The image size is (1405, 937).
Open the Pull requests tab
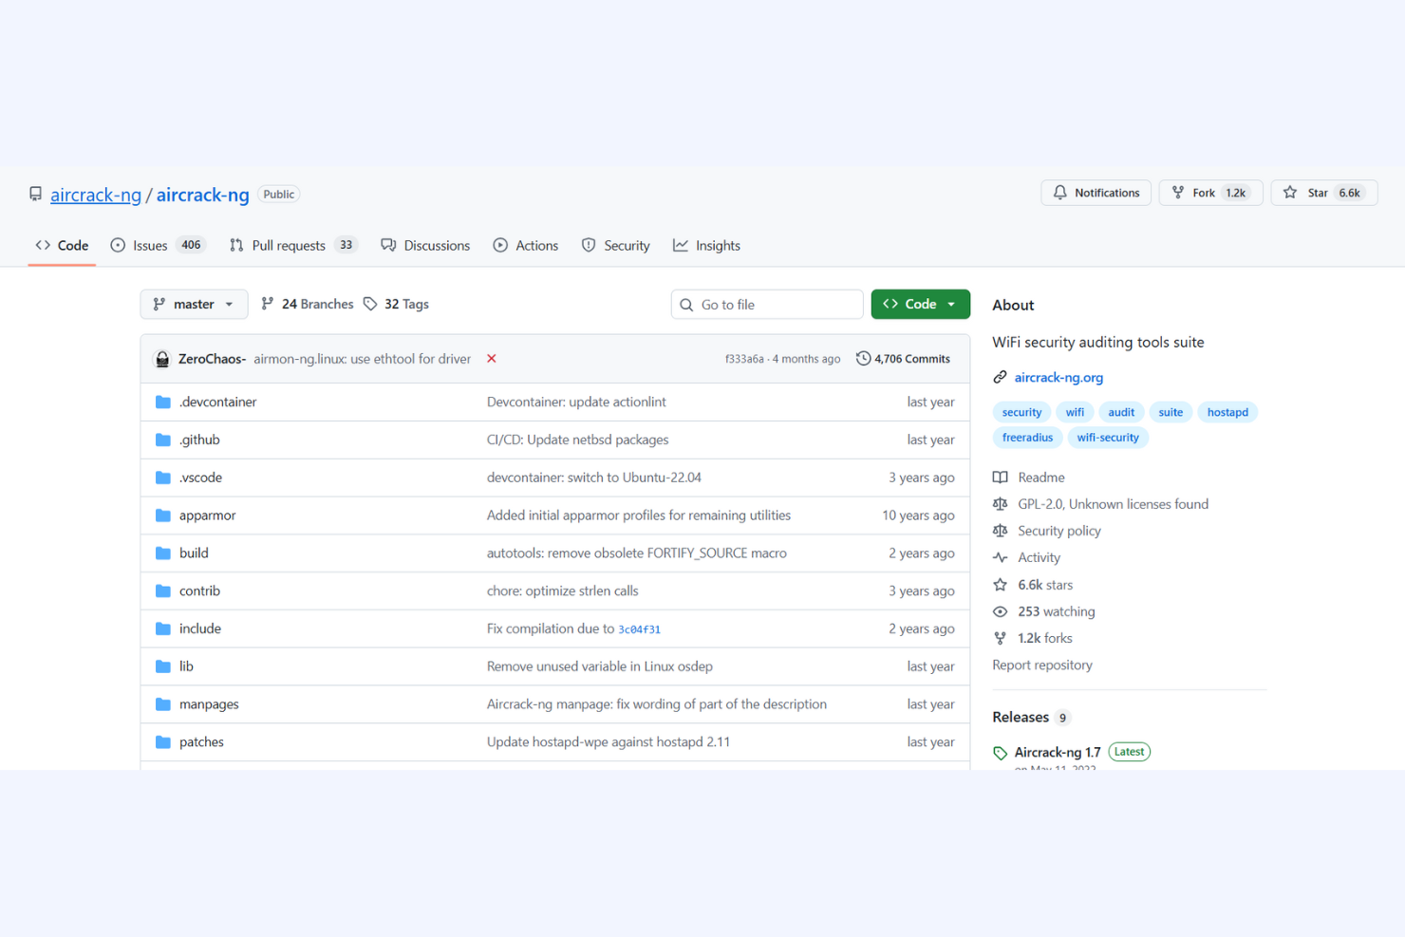pos(288,245)
